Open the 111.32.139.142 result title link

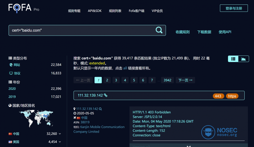[90, 95]
